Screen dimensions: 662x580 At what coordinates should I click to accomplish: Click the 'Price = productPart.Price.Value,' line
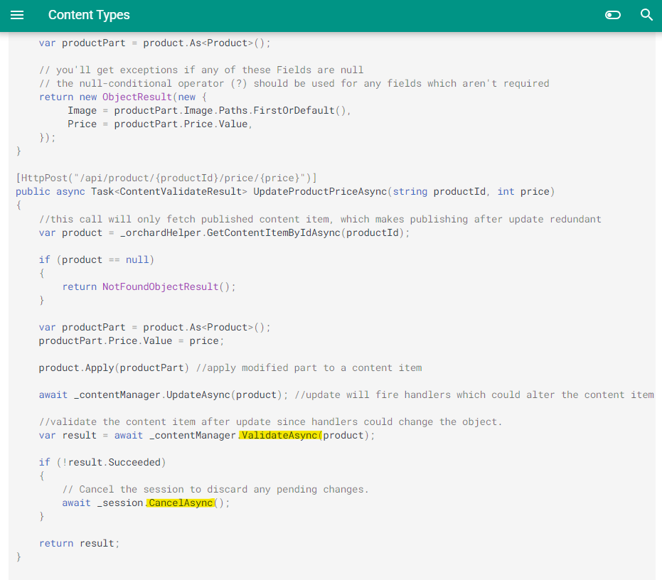point(160,124)
